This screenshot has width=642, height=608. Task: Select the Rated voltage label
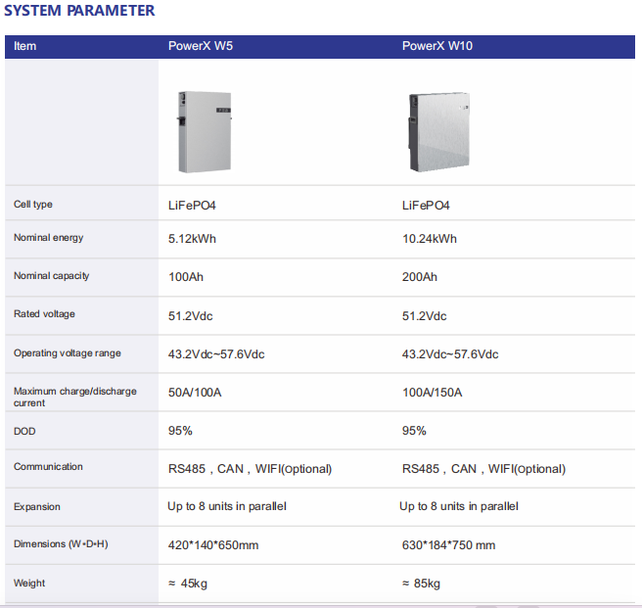(x=44, y=314)
